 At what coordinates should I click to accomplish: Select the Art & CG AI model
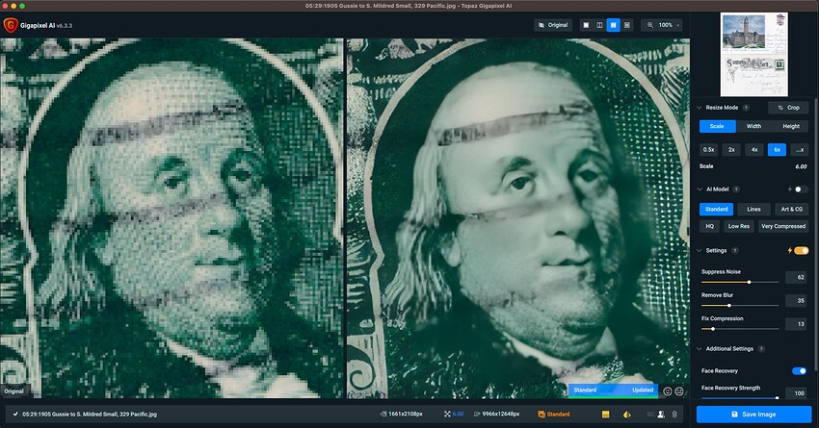[x=792, y=209]
